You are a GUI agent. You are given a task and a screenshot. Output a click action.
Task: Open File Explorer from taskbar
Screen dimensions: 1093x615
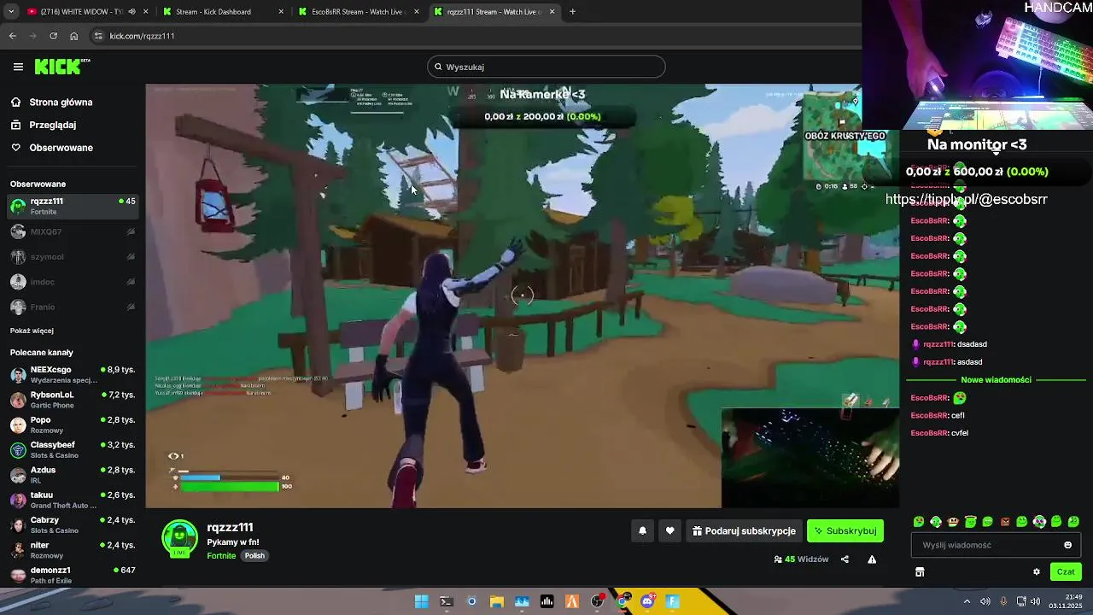(496, 601)
